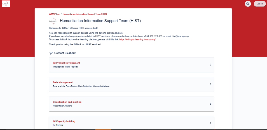Expand the IM Capacity building chevron
Screen dimensions: 267x130
tap(211, 123)
